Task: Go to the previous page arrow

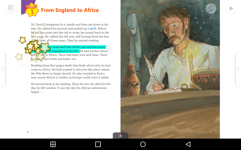Action: coord(3,69)
